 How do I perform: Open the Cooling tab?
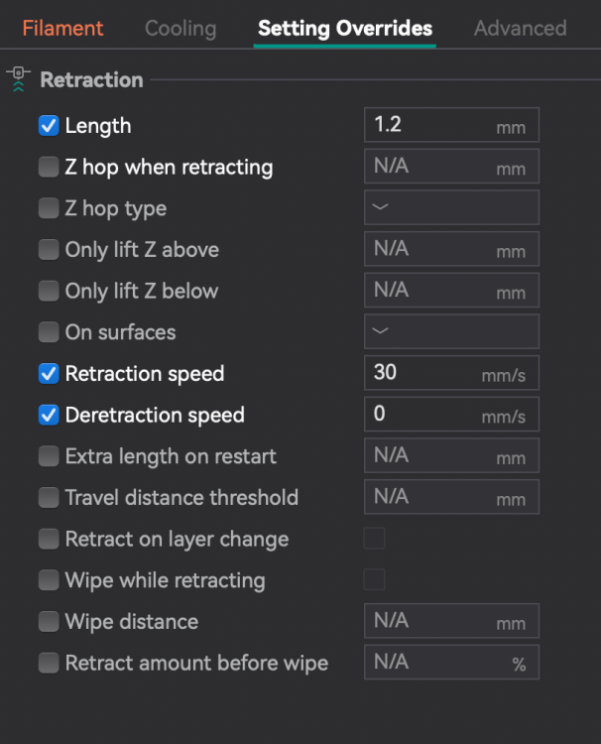[180, 28]
